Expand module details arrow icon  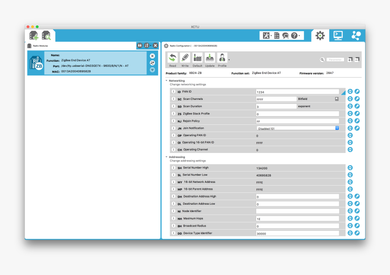pyautogui.click(x=152, y=70)
